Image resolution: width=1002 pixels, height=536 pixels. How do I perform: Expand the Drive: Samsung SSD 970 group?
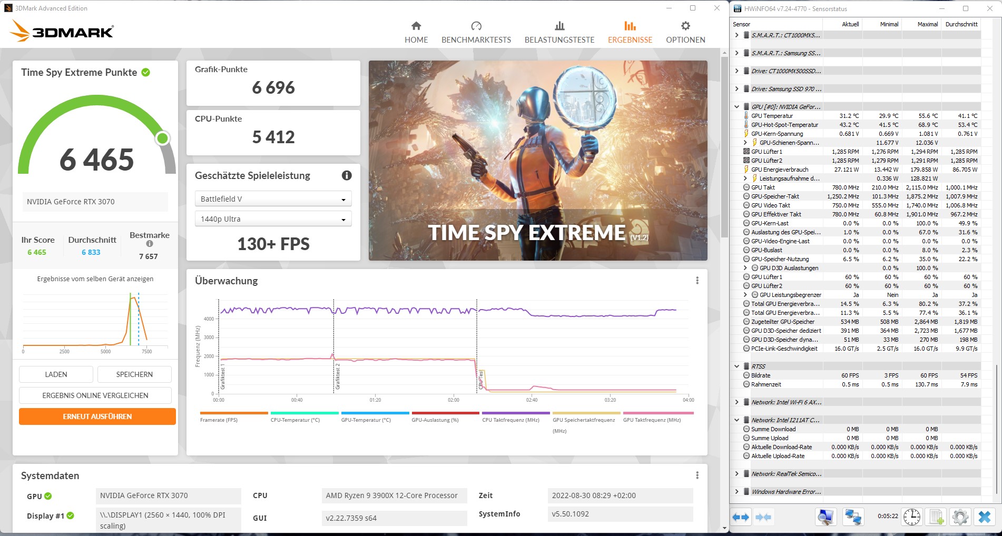(736, 89)
